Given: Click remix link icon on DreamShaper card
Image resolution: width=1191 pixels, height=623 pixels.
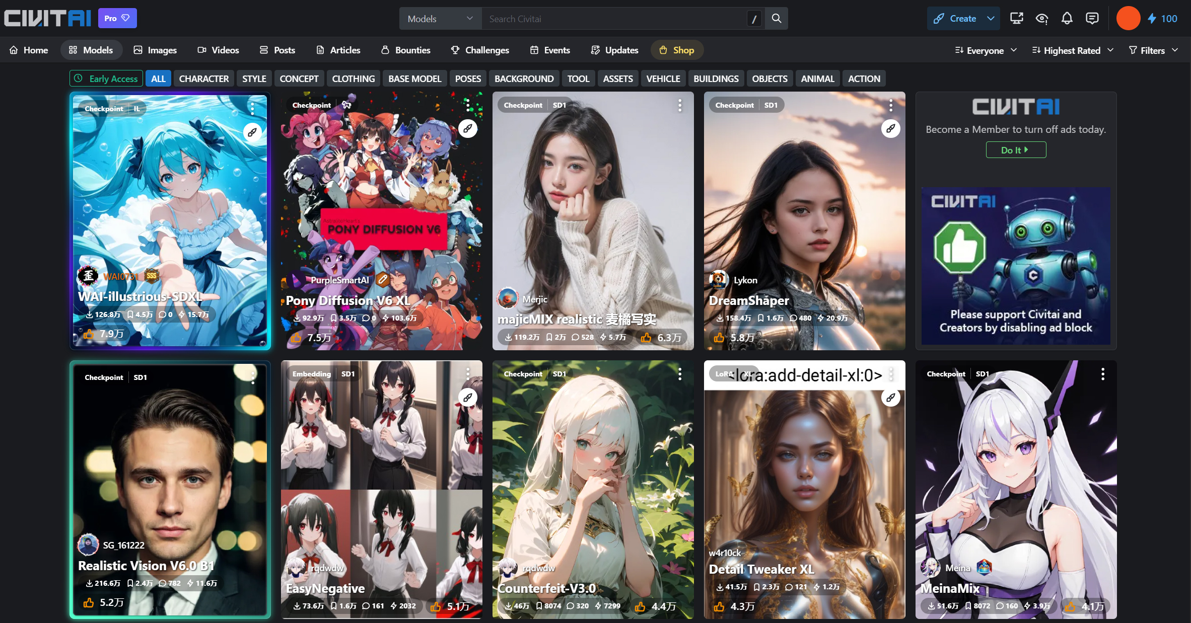Looking at the screenshot, I should point(891,128).
